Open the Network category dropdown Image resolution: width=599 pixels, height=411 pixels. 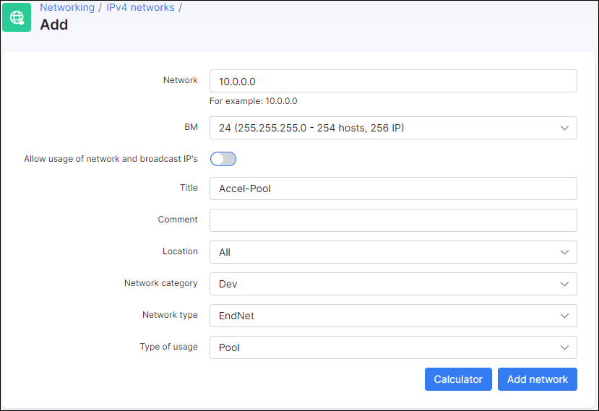pyautogui.click(x=393, y=284)
